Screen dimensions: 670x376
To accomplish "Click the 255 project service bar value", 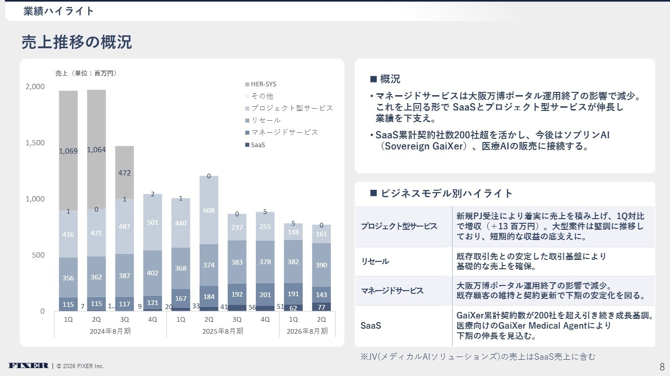I will tap(265, 227).
